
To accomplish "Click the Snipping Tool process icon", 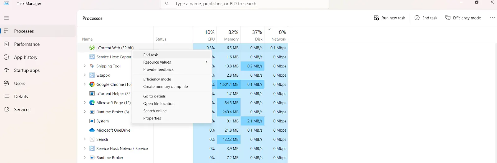I will click(92, 66).
